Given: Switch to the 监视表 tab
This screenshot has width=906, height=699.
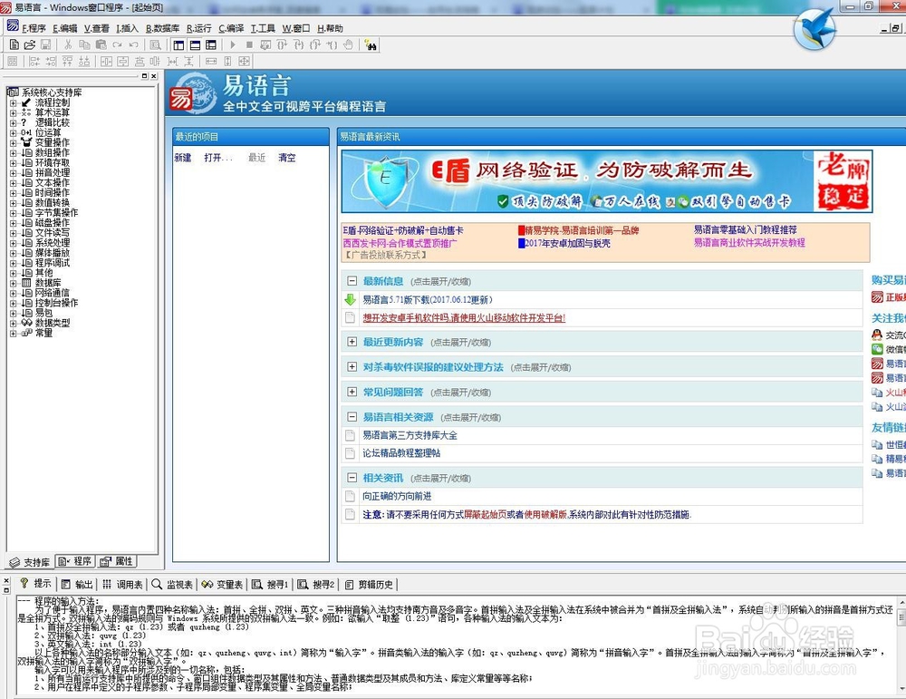Looking at the screenshot, I should tap(172, 585).
